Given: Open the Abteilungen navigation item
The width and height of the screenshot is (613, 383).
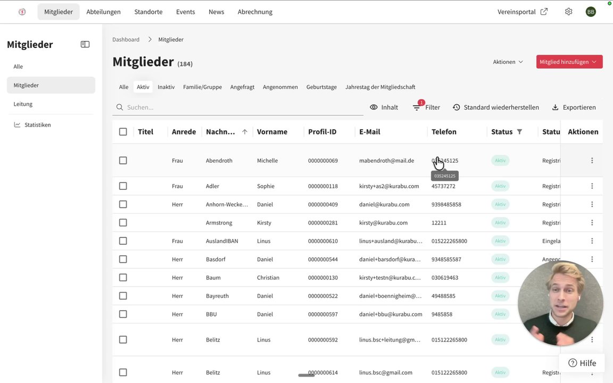Looking at the screenshot, I should pyautogui.click(x=104, y=12).
